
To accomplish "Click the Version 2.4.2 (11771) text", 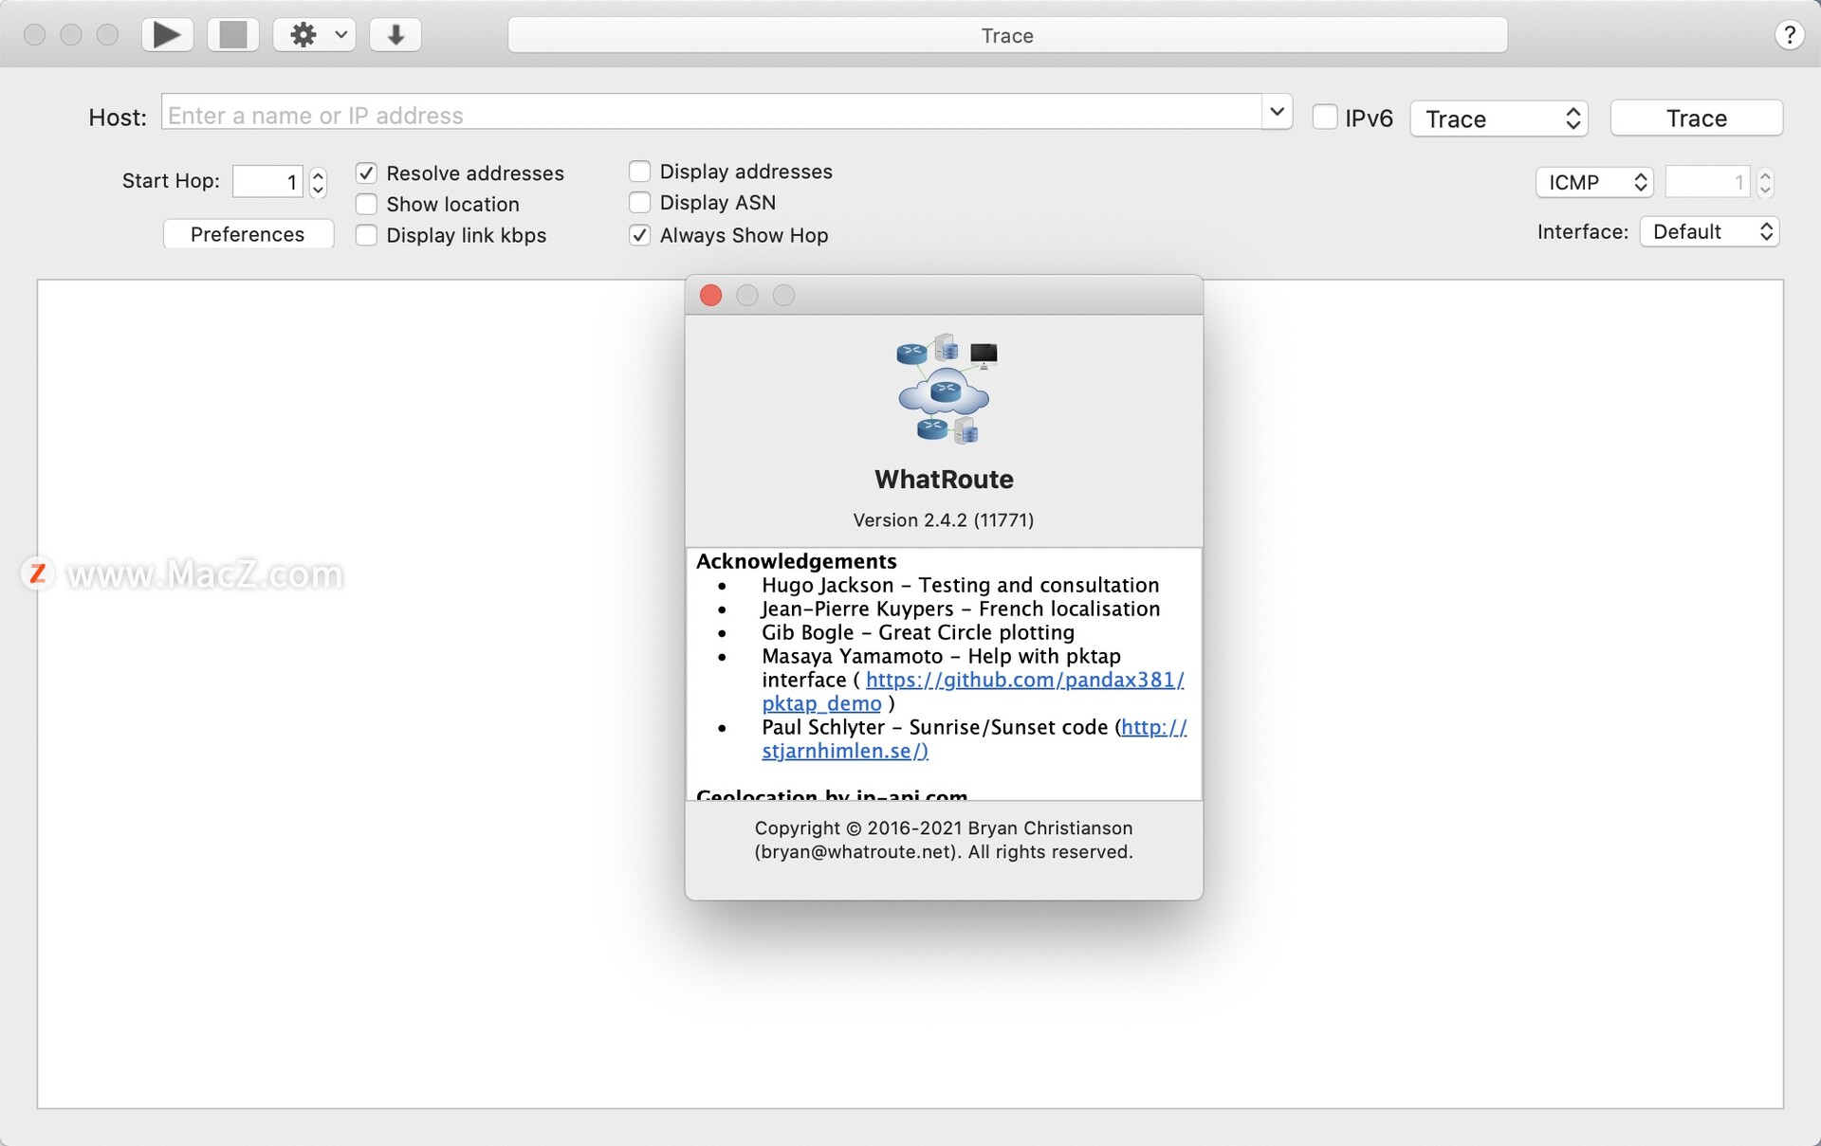I will point(944,519).
